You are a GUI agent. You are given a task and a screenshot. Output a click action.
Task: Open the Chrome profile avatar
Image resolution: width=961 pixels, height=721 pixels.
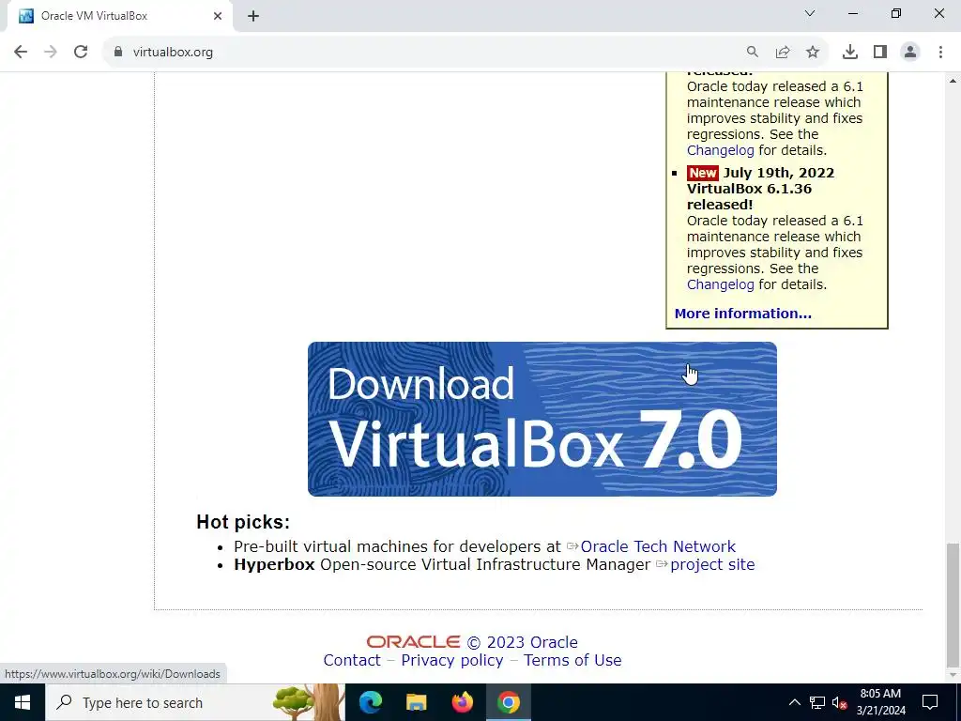point(910,53)
